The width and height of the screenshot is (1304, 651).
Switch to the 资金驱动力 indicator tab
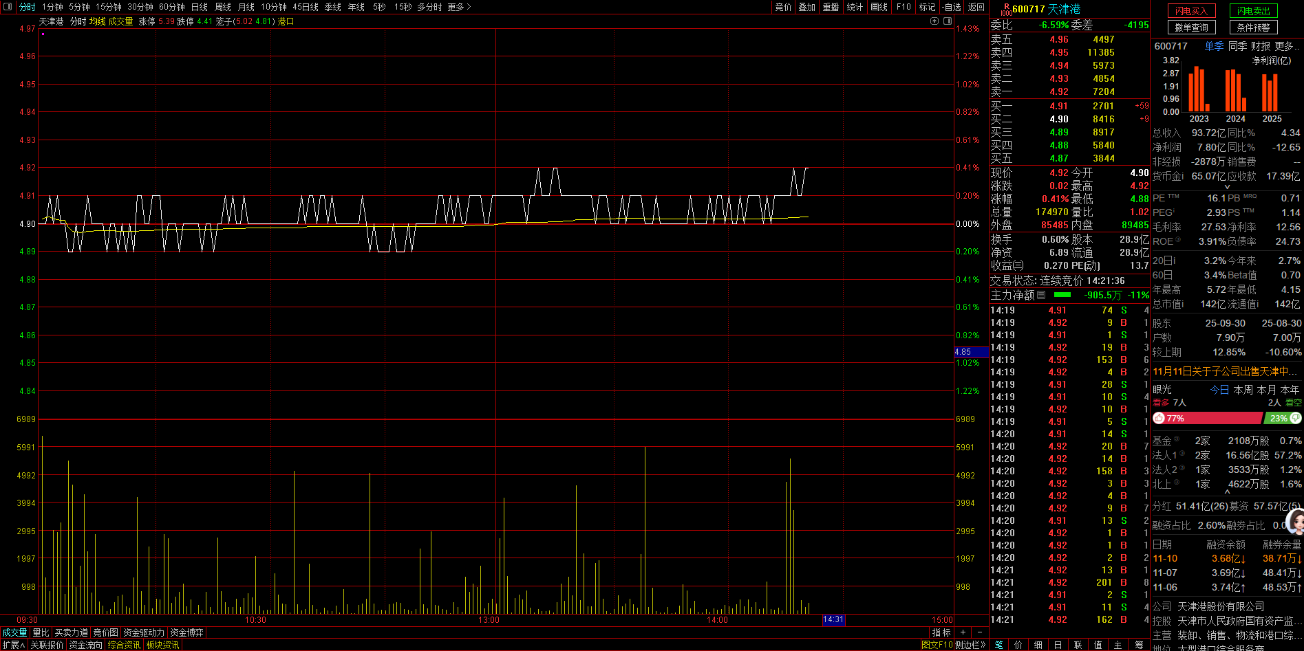point(144,632)
